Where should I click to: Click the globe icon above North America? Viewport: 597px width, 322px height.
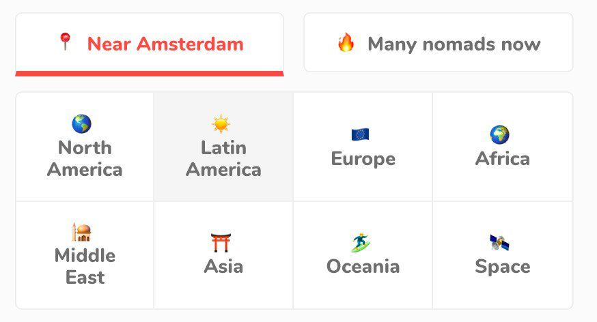click(82, 124)
